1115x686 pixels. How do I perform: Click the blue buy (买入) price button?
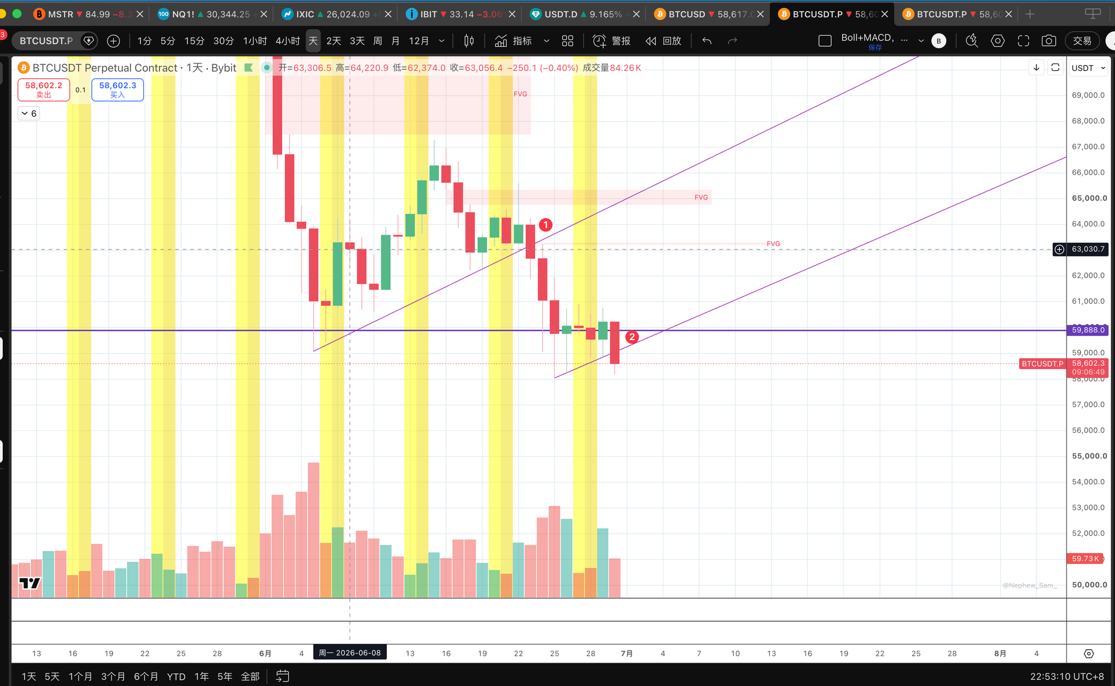click(x=118, y=89)
